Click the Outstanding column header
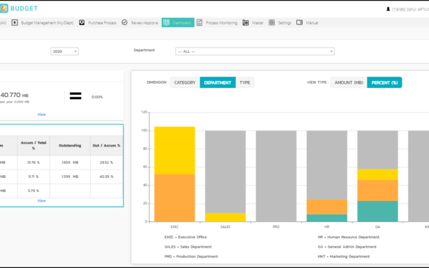This screenshot has width=429, height=268. tap(70, 145)
